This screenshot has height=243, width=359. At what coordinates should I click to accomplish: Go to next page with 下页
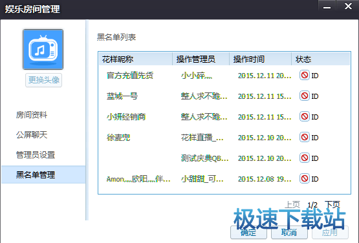point(332,205)
